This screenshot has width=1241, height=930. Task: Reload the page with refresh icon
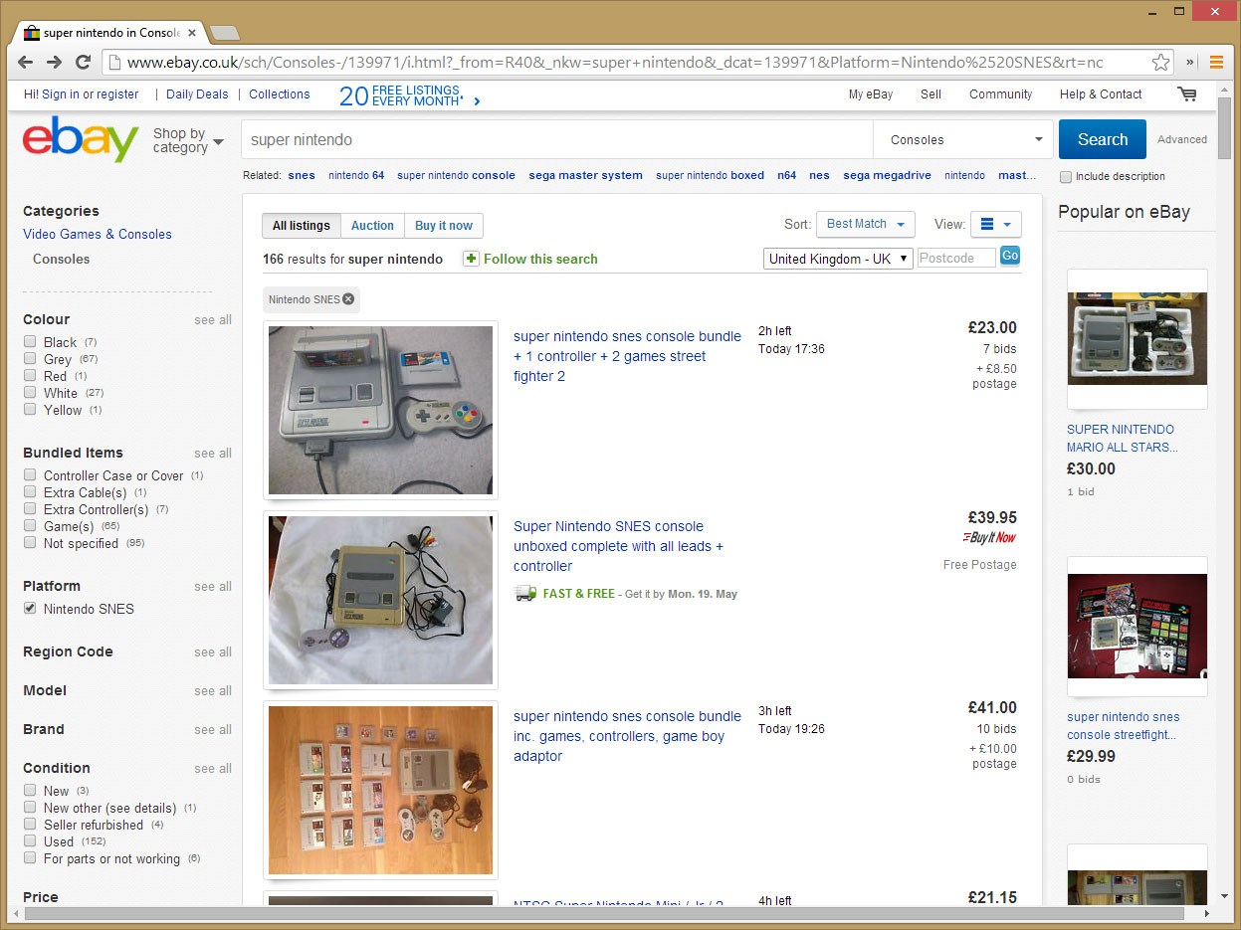[x=84, y=62]
